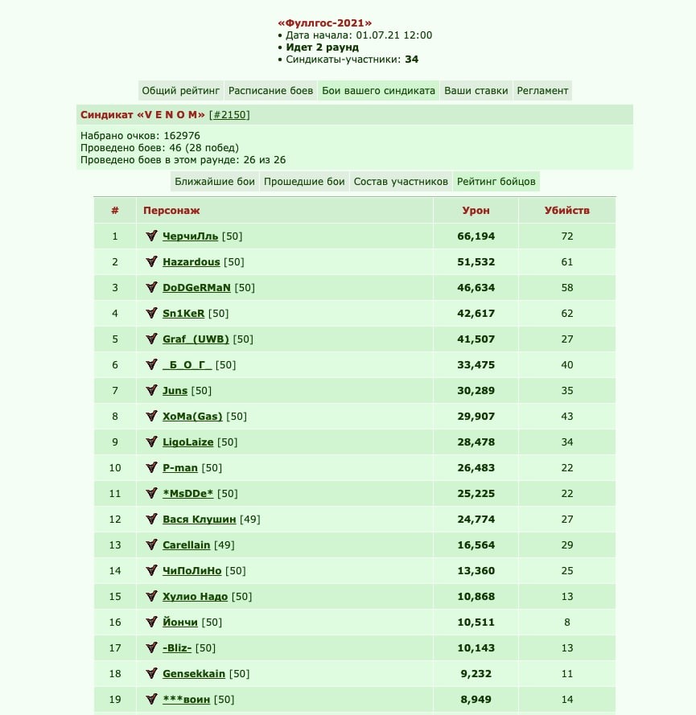The width and height of the screenshot is (696, 715).
Task: Open syndicate link #2150
Action: coord(229,115)
